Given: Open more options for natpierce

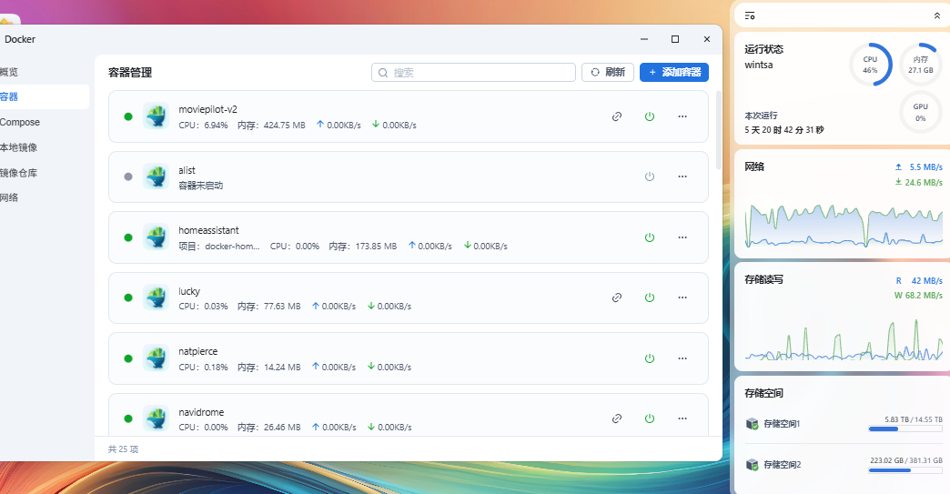Looking at the screenshot, I should coord(682,358).
